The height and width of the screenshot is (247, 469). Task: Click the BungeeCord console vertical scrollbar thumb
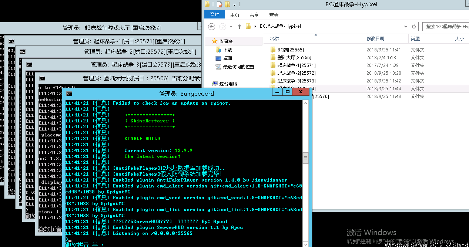[306, 158]
